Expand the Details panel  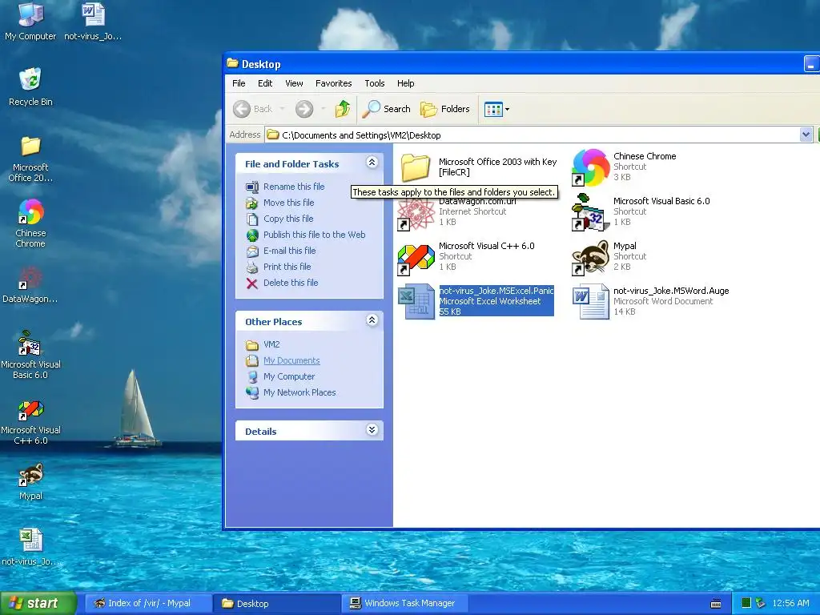(x=372, y=430)
